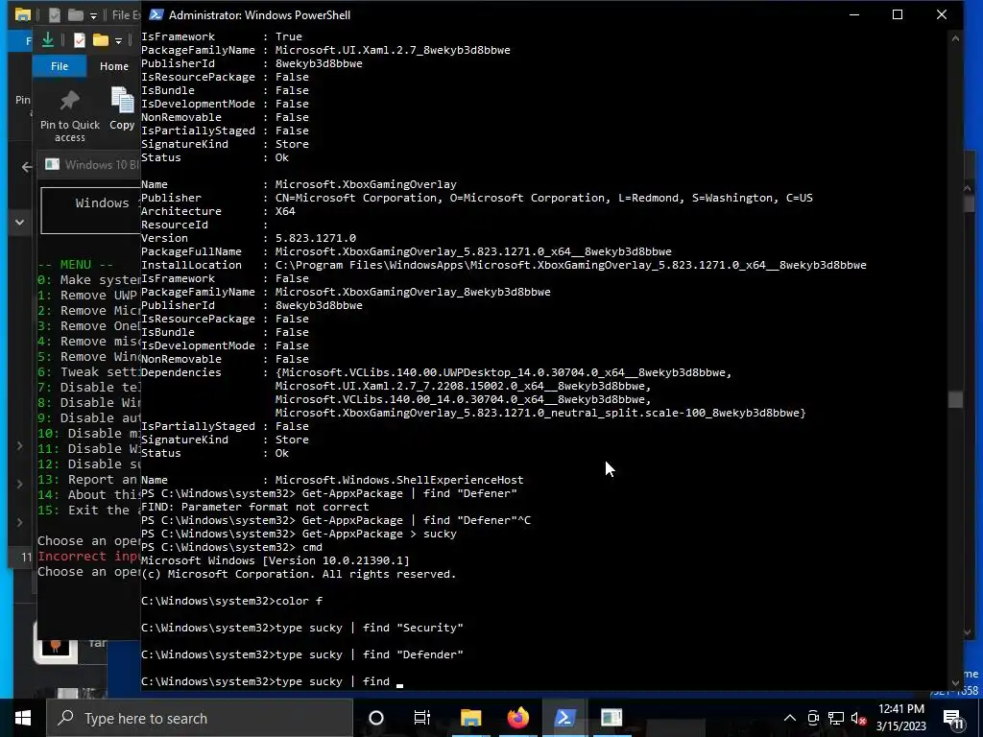Click the green download arrow icon in Explorer toolbar
Screen dimensions: 983x737
pyautogui.click(x=48, y=40)
